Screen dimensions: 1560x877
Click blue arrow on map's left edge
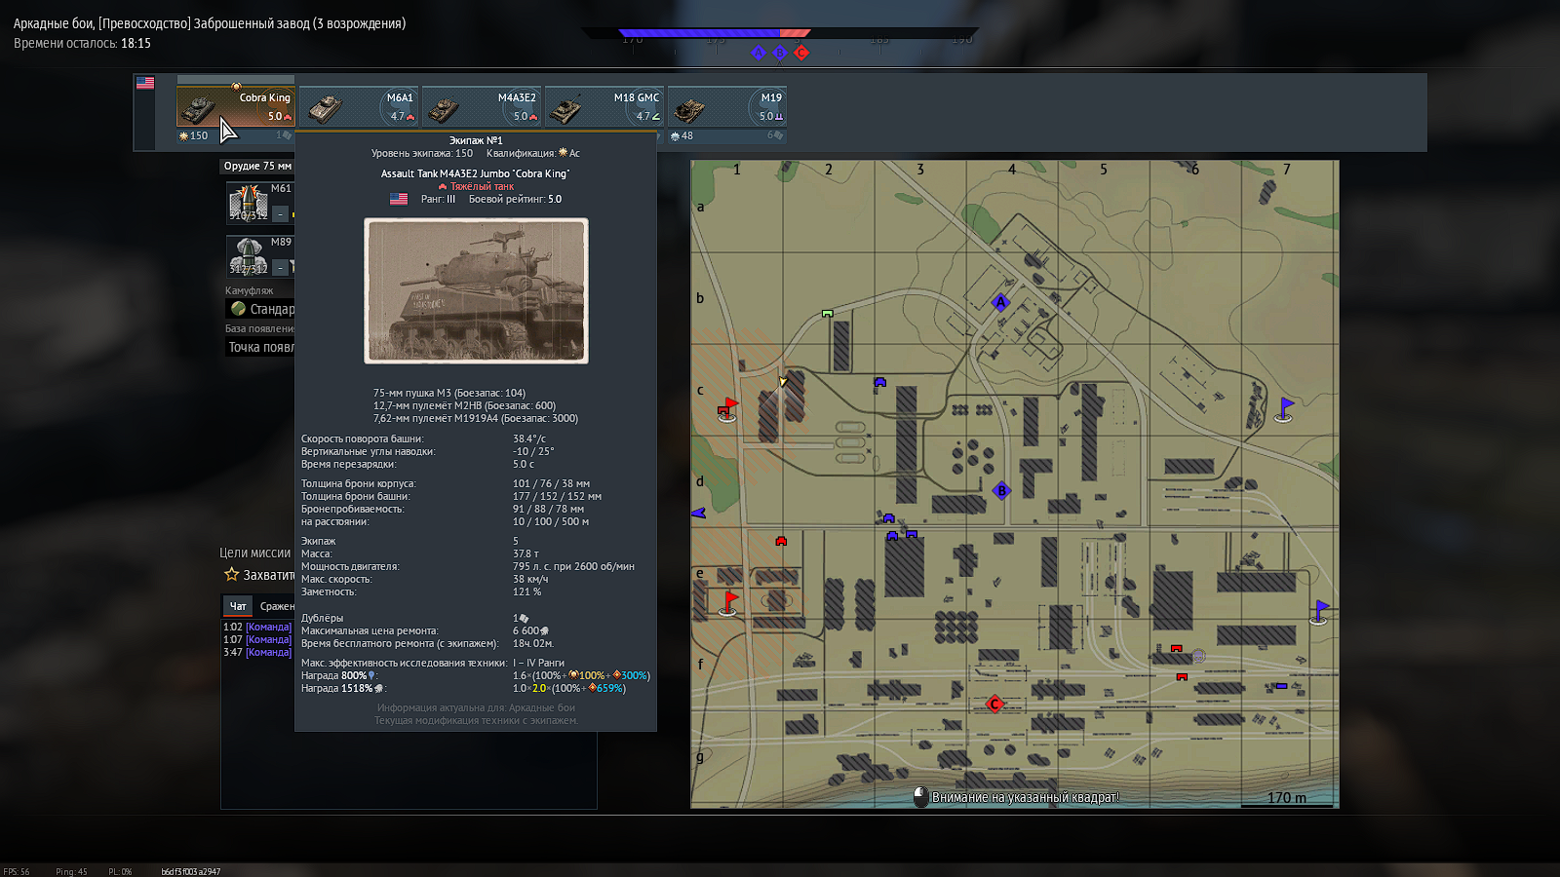click(x=698, y=513)
